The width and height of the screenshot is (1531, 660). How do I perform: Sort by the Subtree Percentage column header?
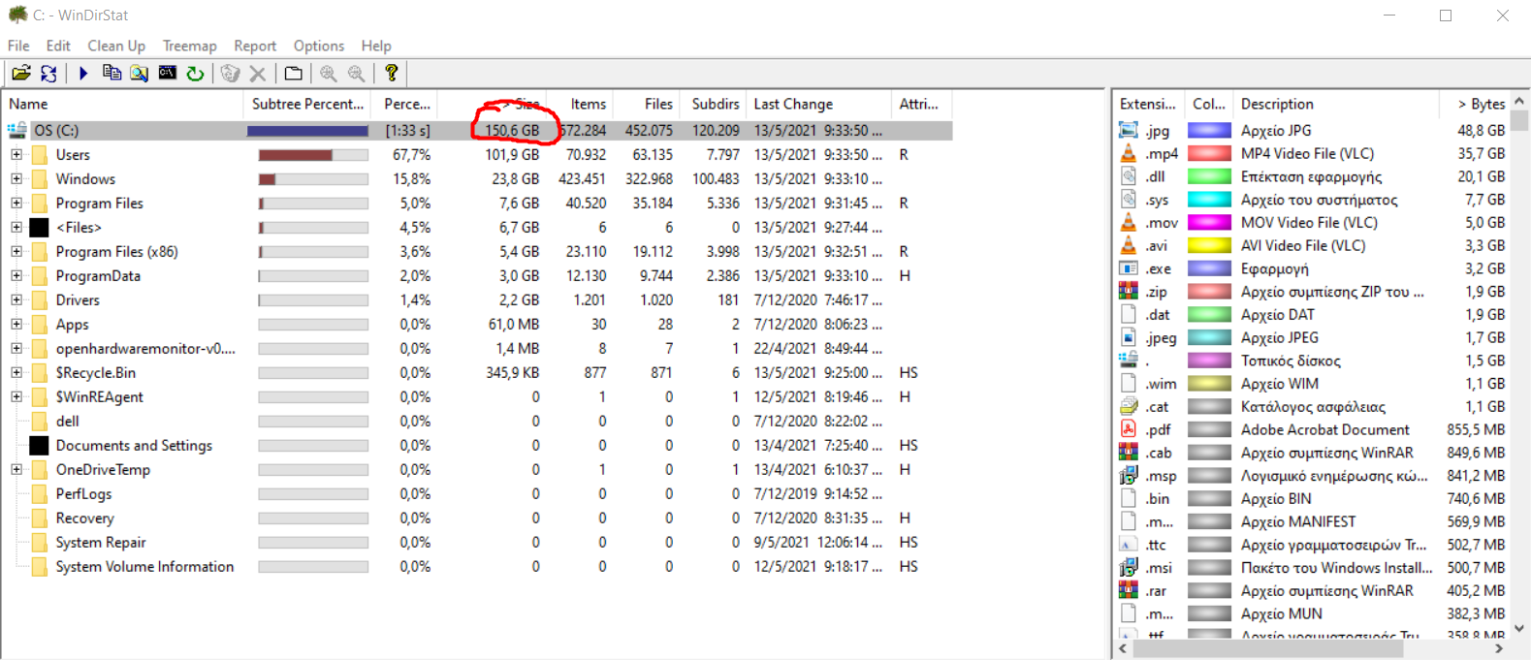point(309,104)
